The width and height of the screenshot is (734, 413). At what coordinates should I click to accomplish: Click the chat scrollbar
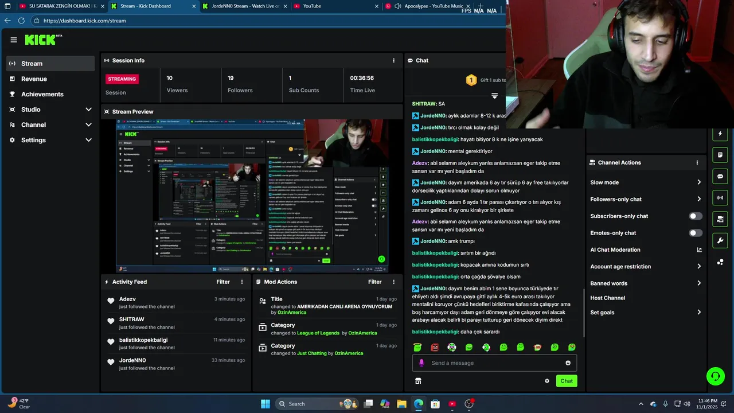coord(584,313)
